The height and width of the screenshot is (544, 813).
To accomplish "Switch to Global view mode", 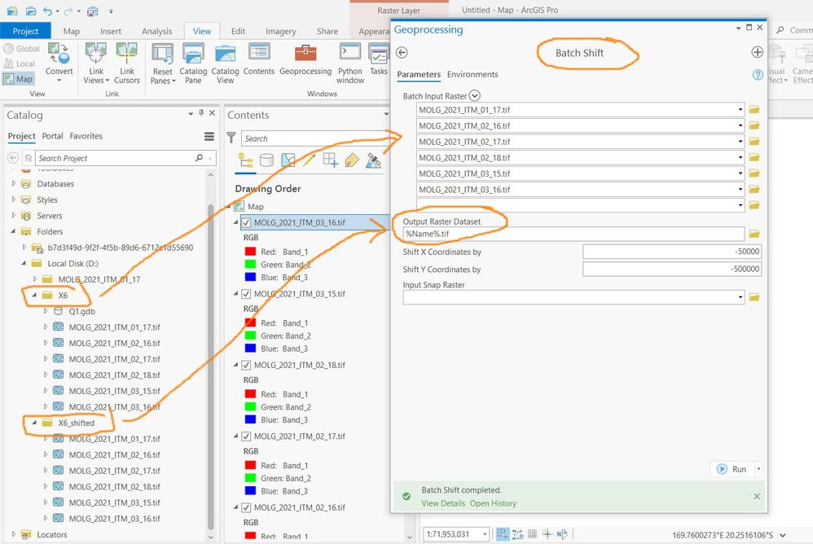I will coord(22,49).
